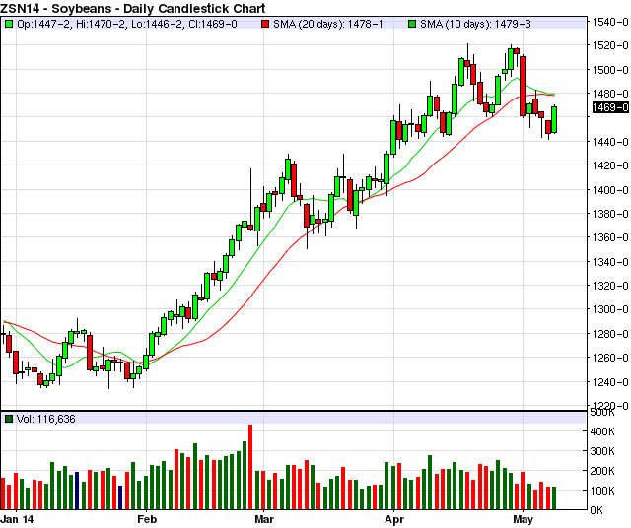
Task: Click the 1540-0 price axis label
Action: [610, 22]
